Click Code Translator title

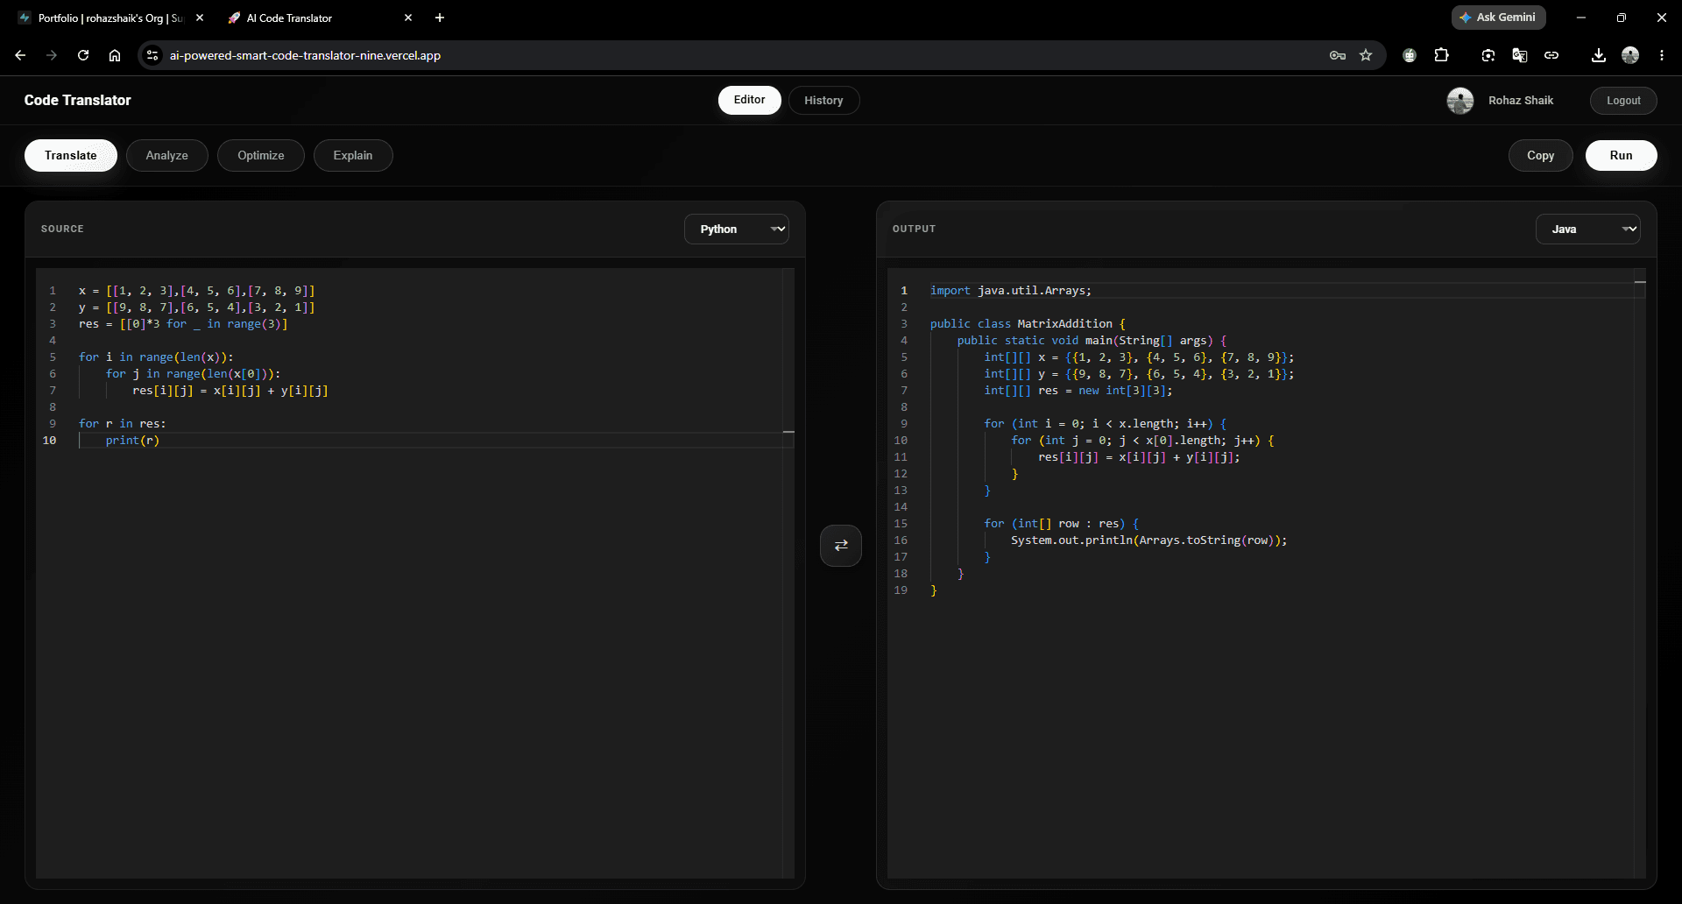pos(77,100)
